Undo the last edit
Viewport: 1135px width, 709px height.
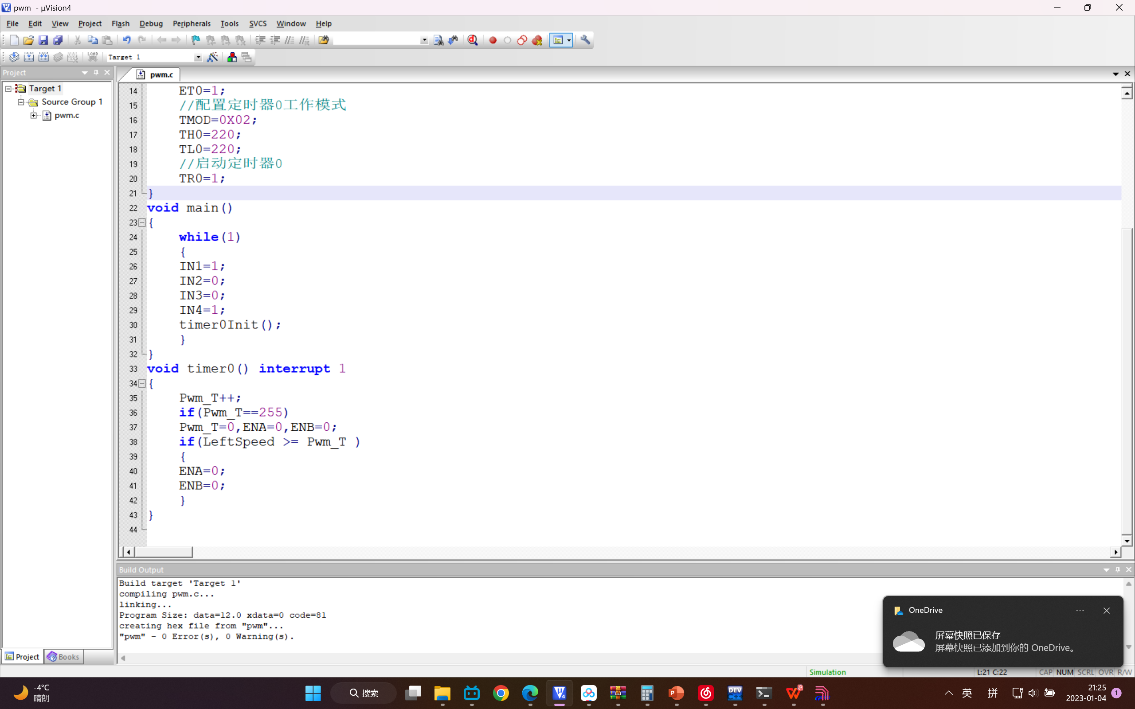[x=127, y=40]
